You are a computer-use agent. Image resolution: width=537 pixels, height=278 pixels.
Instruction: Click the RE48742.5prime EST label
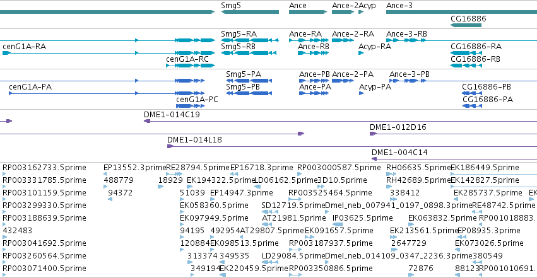pos(504,206)
